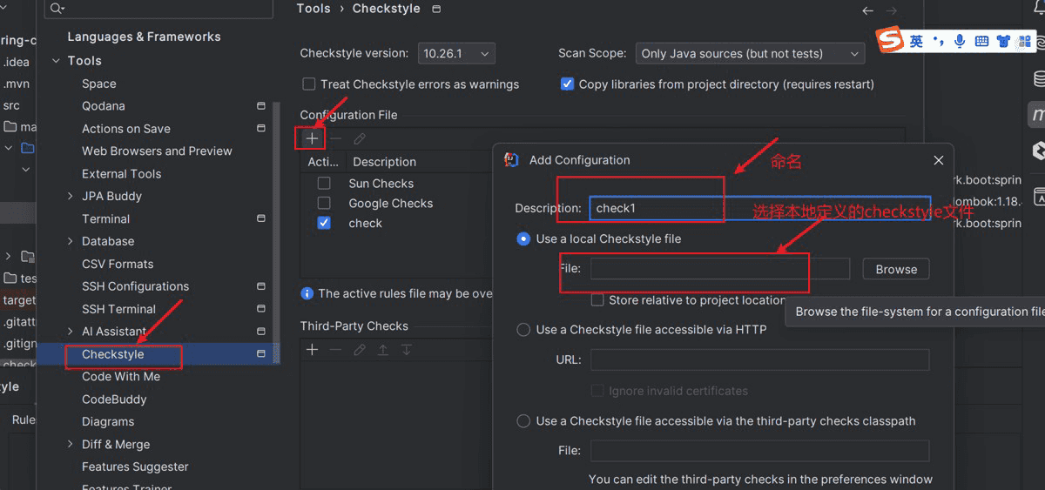Image resolution: width=1045 pixels, height=490 pixels.
Task: Navigate back in settings history
Action: [x=867, y=10]
